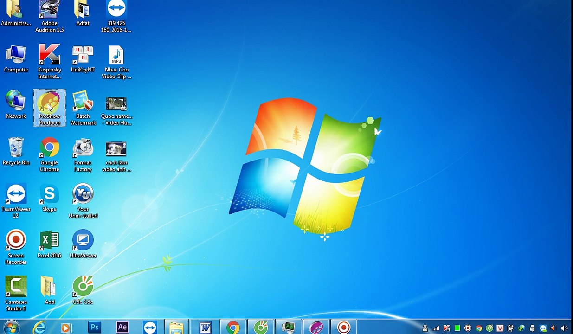Screen dimensions: 573x334
Task: Open Internet Explorer from the taskbar
Action: tap(40, 328)
